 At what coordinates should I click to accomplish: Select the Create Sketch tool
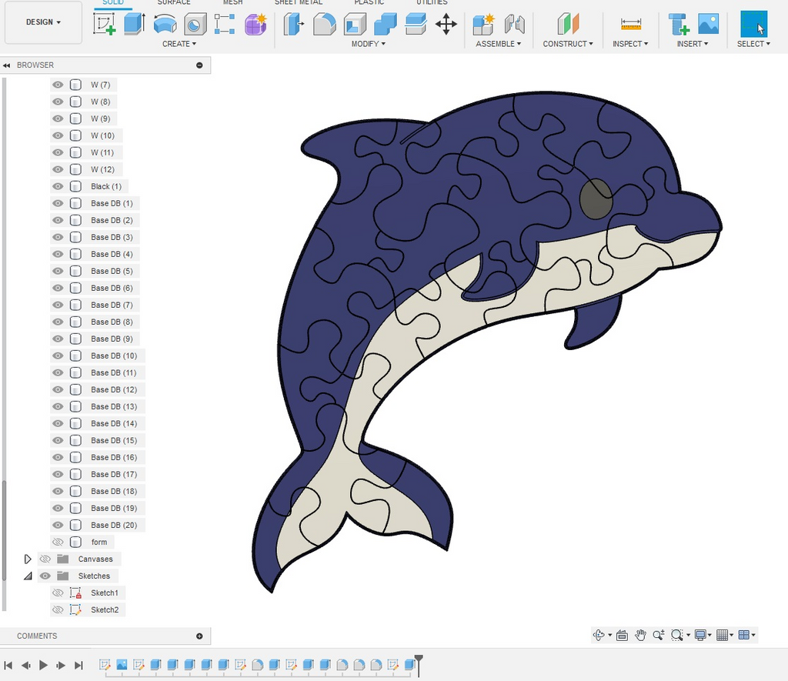(105, 24)
